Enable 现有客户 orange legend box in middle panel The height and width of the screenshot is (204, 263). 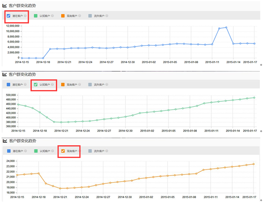63,85
